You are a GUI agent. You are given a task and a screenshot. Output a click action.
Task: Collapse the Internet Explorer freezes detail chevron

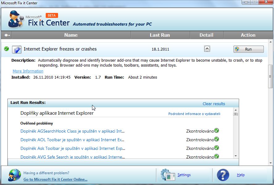coord(207,49)
